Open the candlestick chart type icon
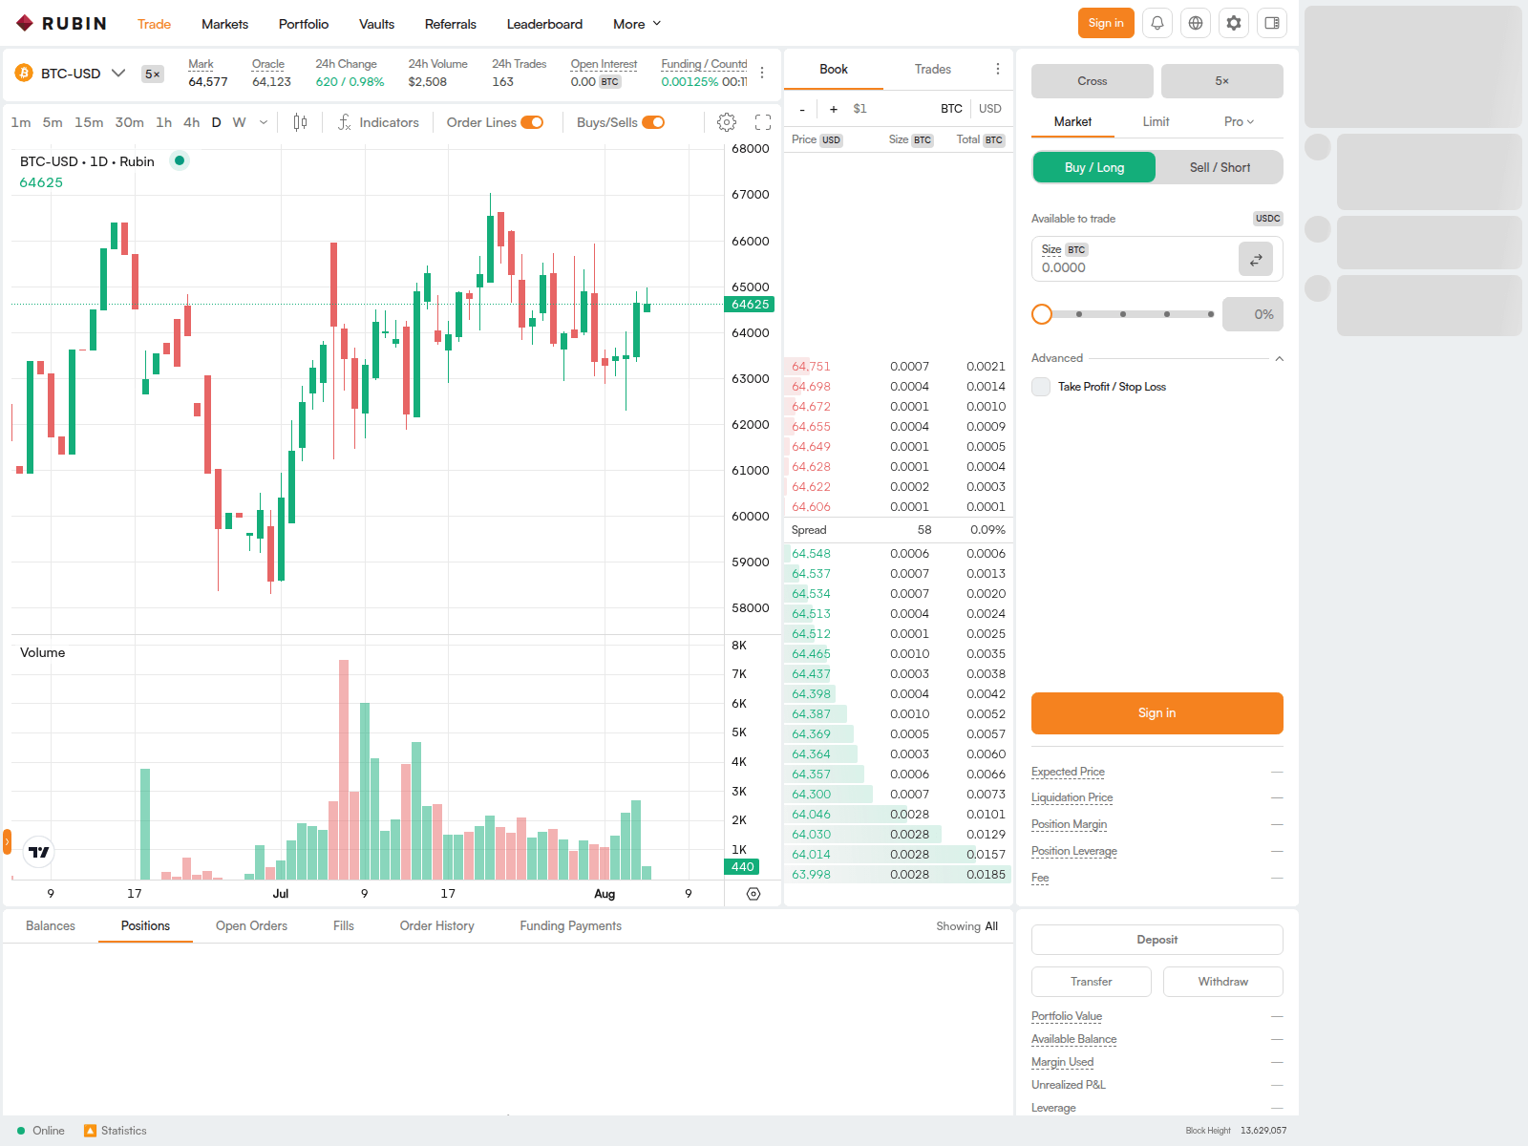 [300, 122]
